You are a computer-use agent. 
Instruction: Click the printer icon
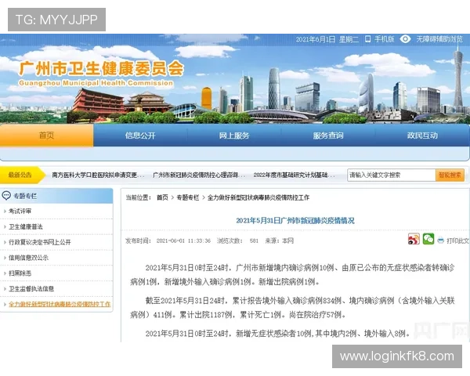coord(440,240)
